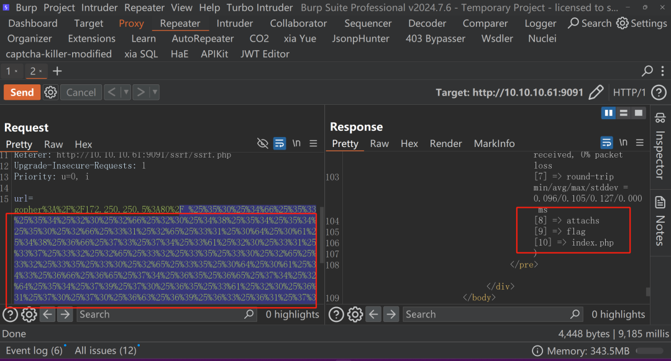The height and width of the screenshot is (361, 671).
Task: Toggle hide non-printable eye icon in Request
Action: pos(262,143)
